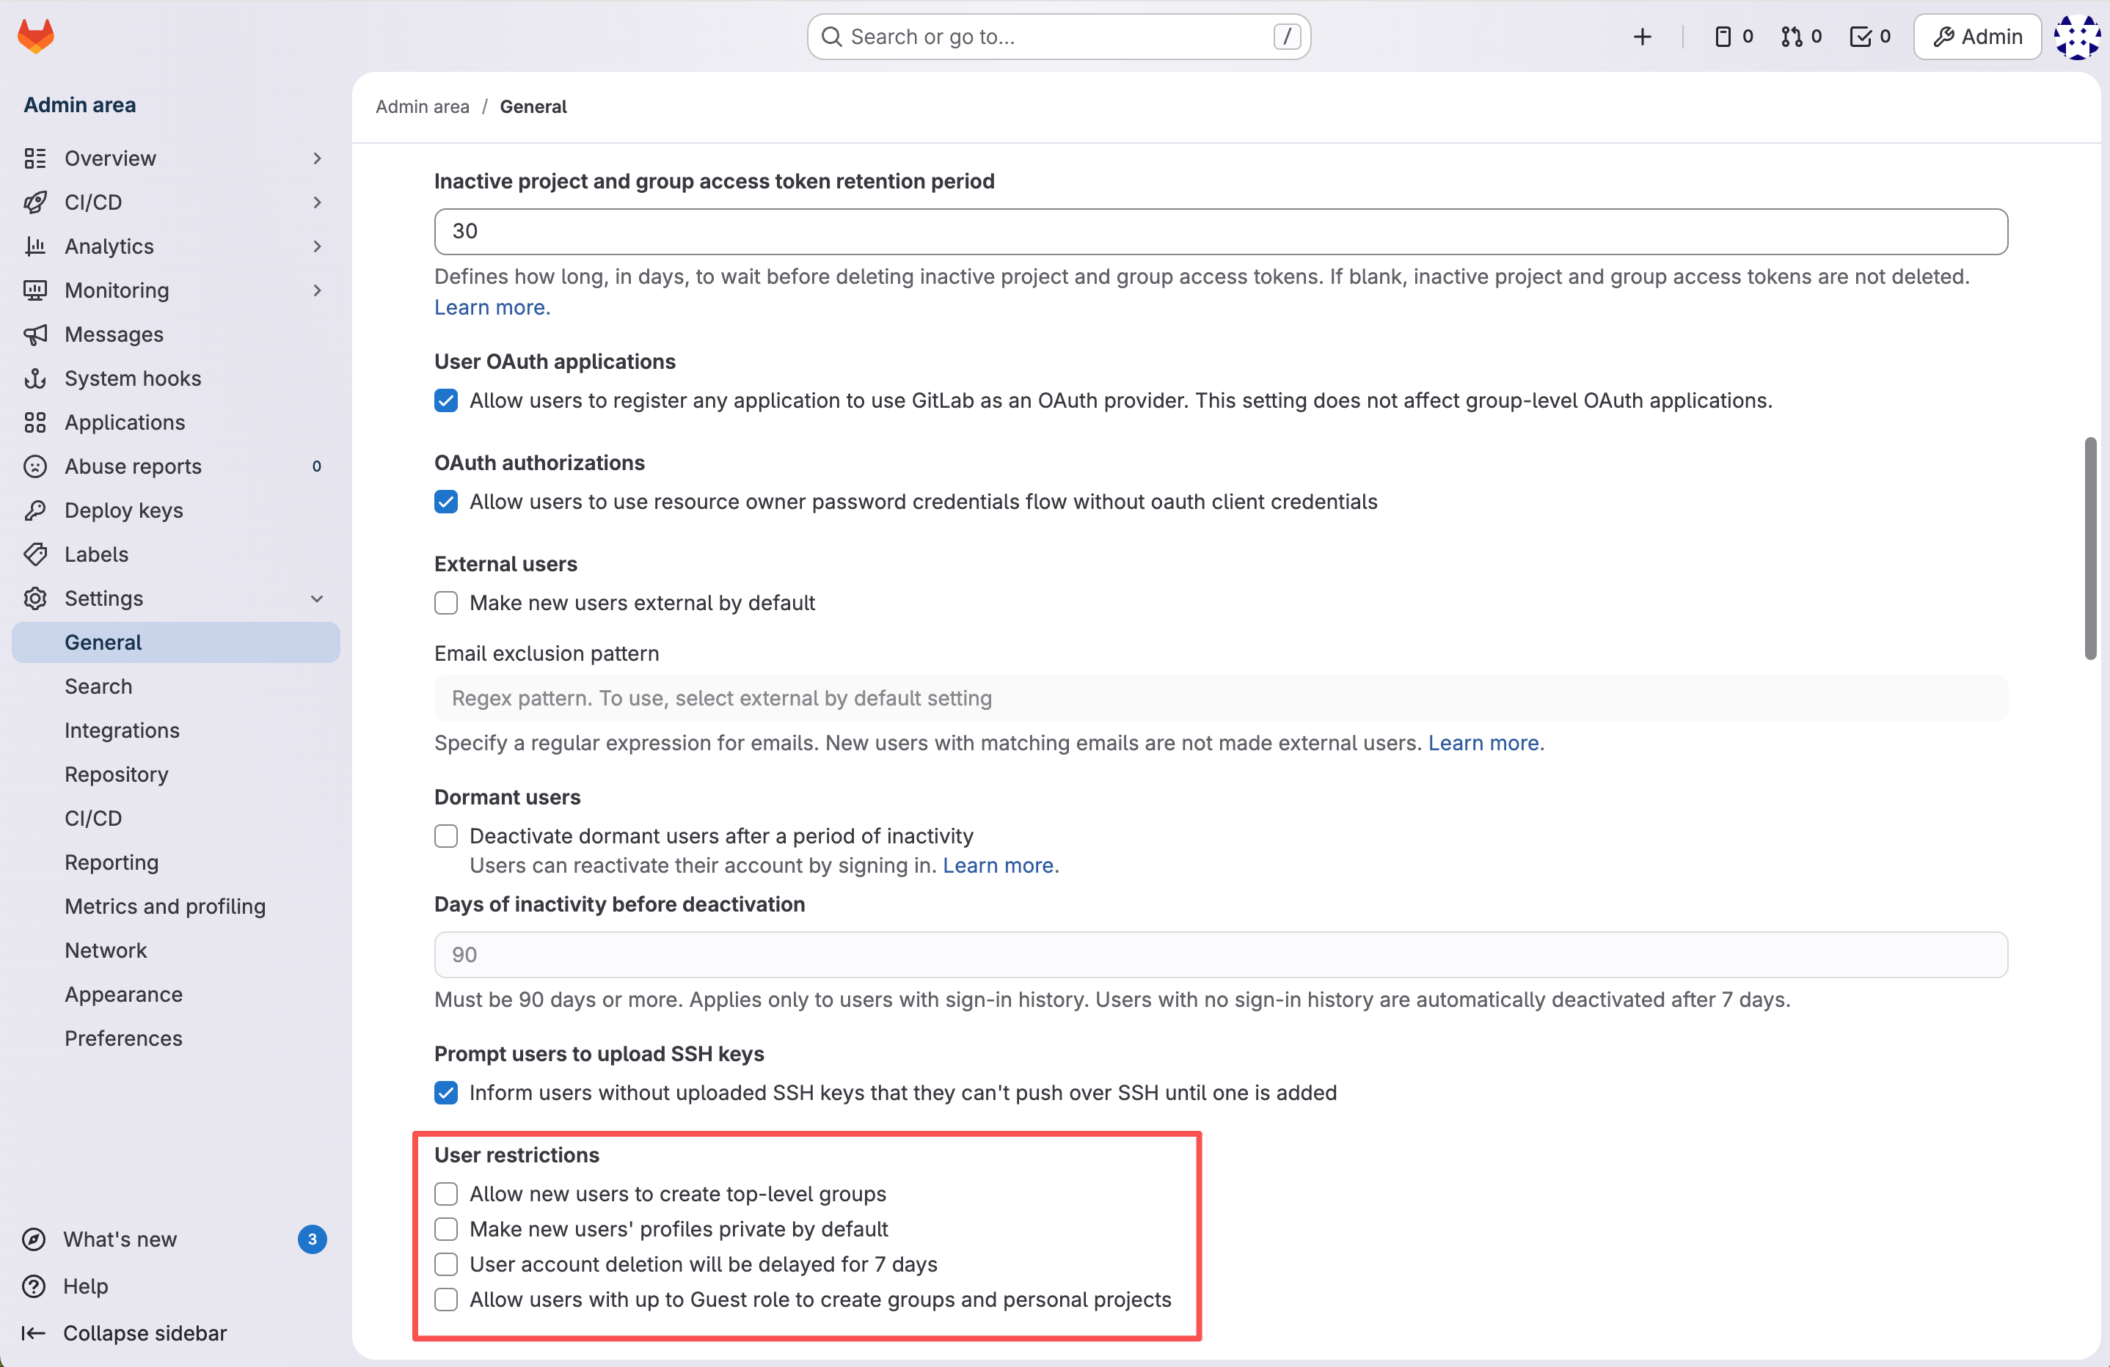Open assigned issues counter icon
Viewport: 2110px width, 1367px height.
[x=1732, y=37]
